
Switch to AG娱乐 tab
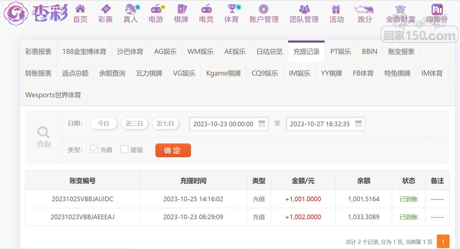[165, 52]
